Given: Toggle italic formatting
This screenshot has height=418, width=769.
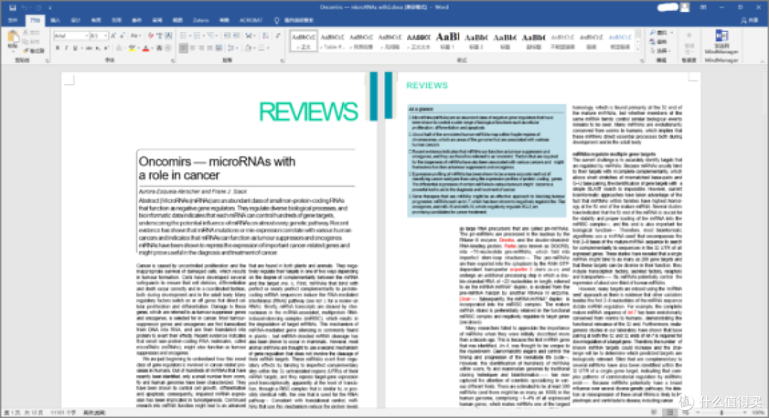Looking at the screenshot, I should click(67, 48).
